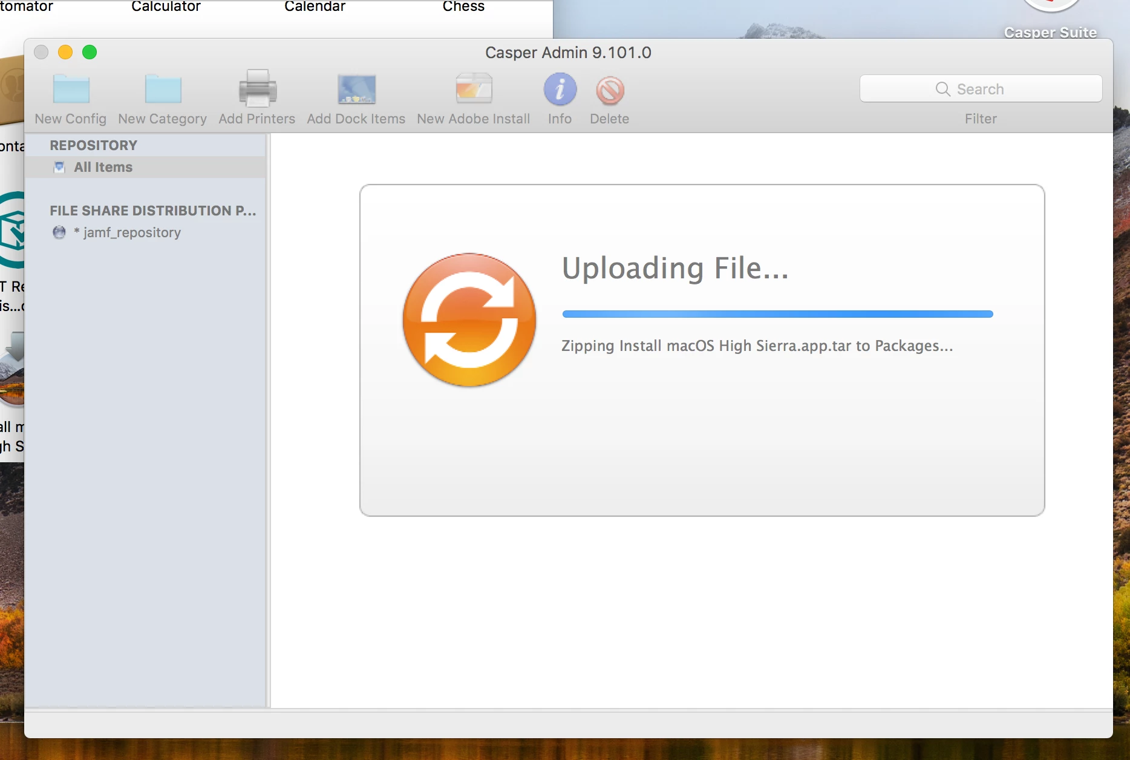The height and width of the screenshot is (760, 1130).
Task: Click the Casper Suite desktop item
Action: [x=1050, y=20]
